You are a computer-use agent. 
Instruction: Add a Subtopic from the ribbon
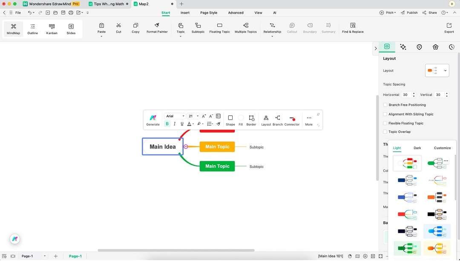coord(198,28)
